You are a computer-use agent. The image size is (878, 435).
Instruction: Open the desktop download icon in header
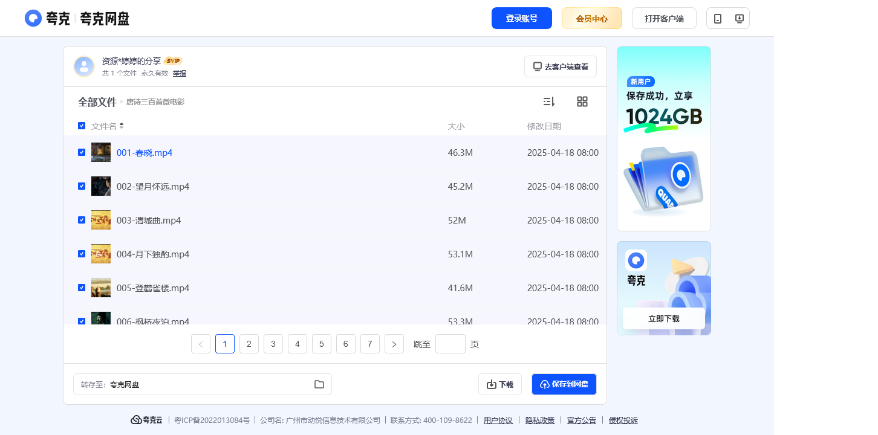(739, 18)
